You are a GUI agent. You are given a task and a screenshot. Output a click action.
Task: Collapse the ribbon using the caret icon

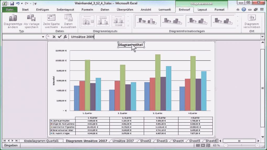[238, 10]
